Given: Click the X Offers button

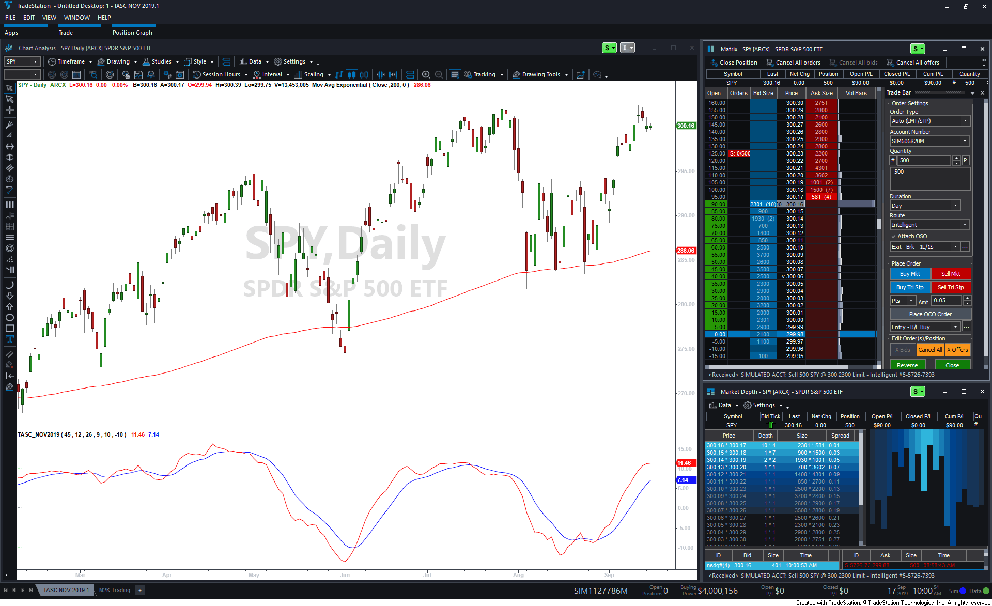Looking at the screenshot, I should [957, 350].
